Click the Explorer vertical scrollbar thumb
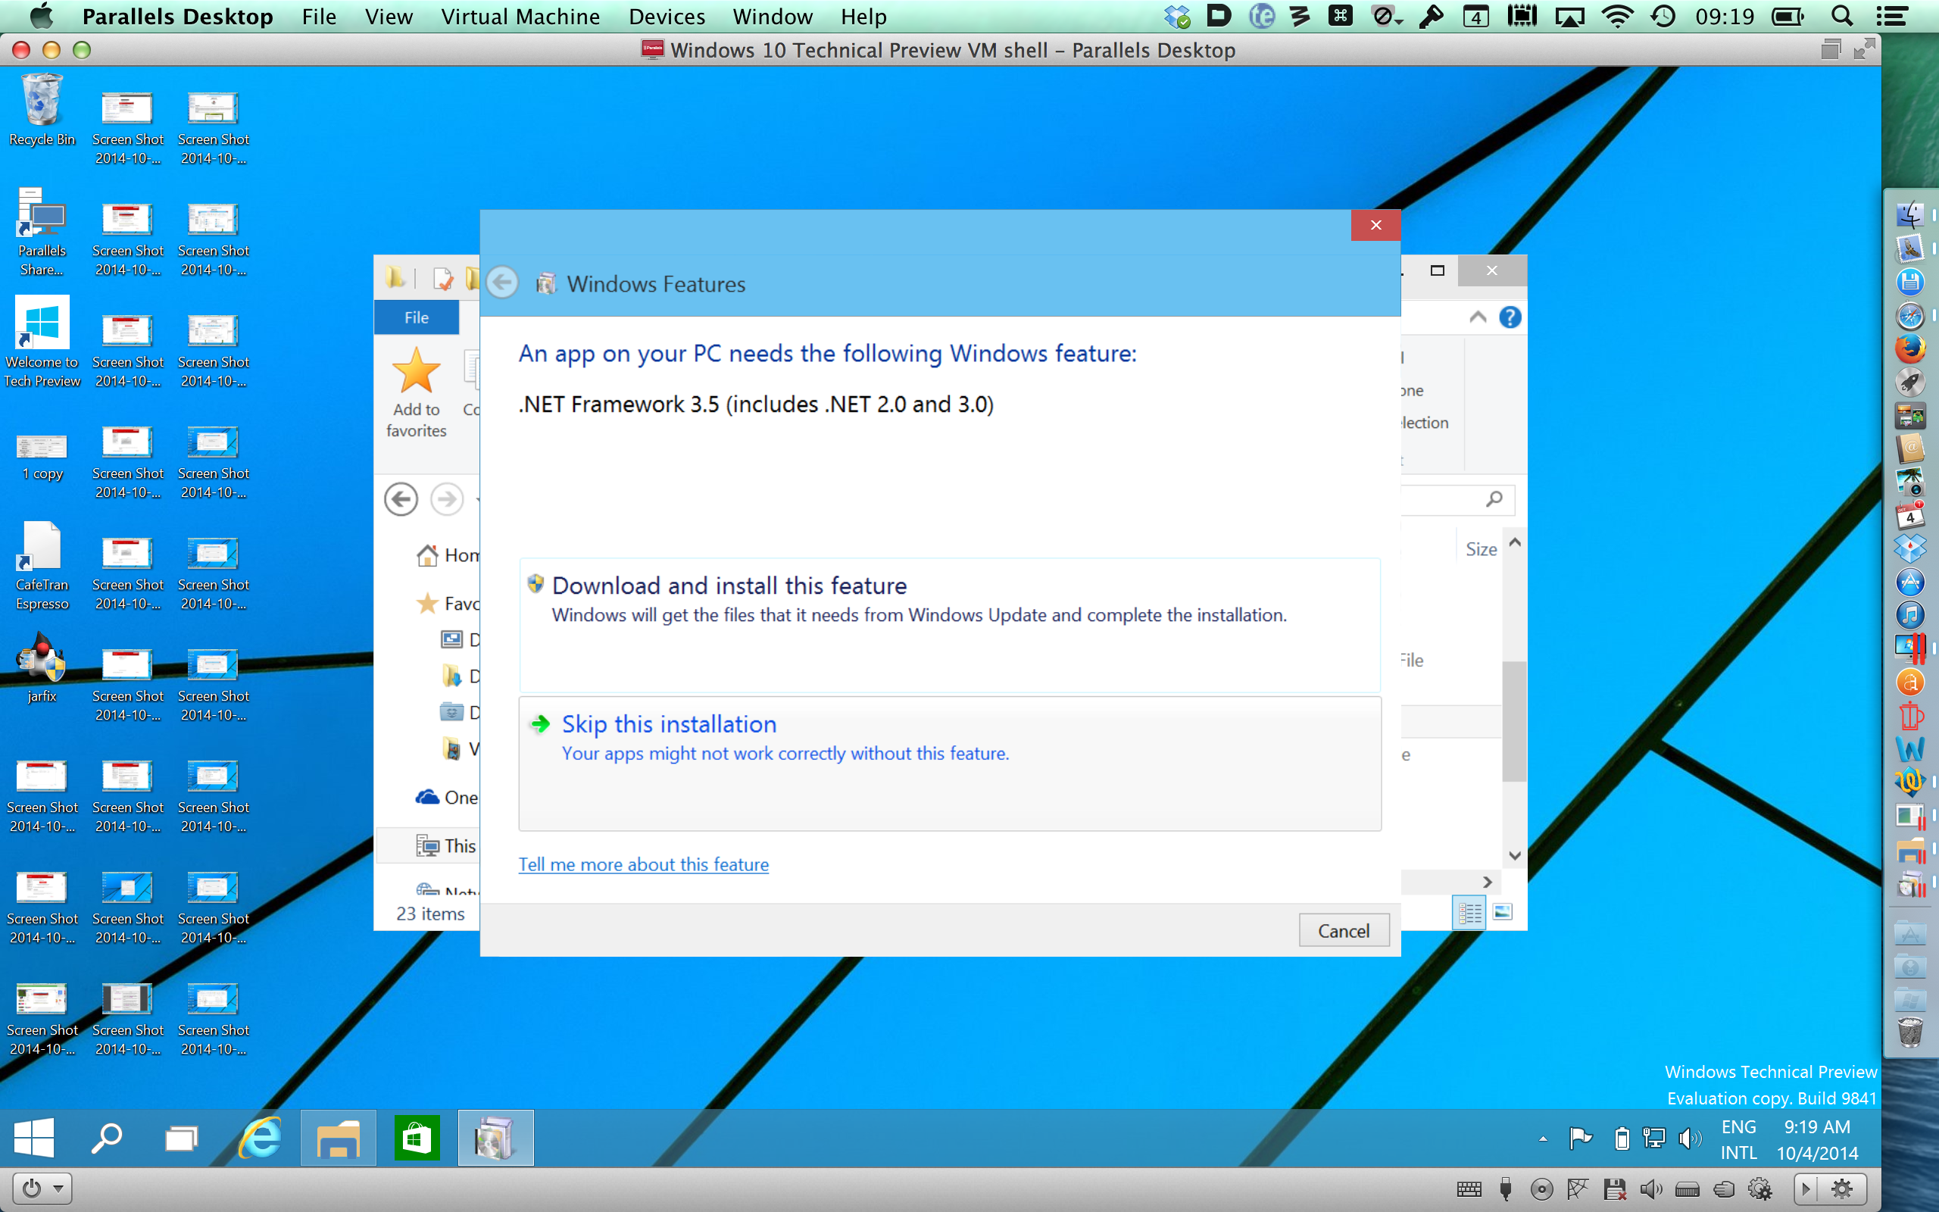The image size is (1939, 1212). pos(1513,721)
